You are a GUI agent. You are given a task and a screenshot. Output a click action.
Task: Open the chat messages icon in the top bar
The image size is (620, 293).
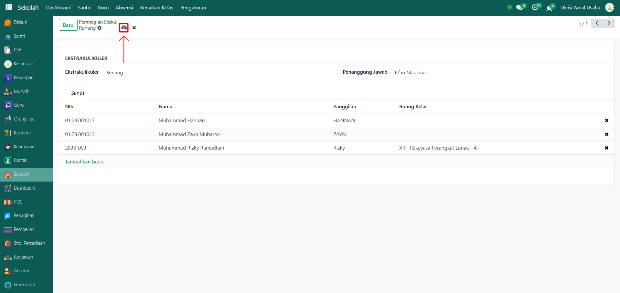coord(519,7)
